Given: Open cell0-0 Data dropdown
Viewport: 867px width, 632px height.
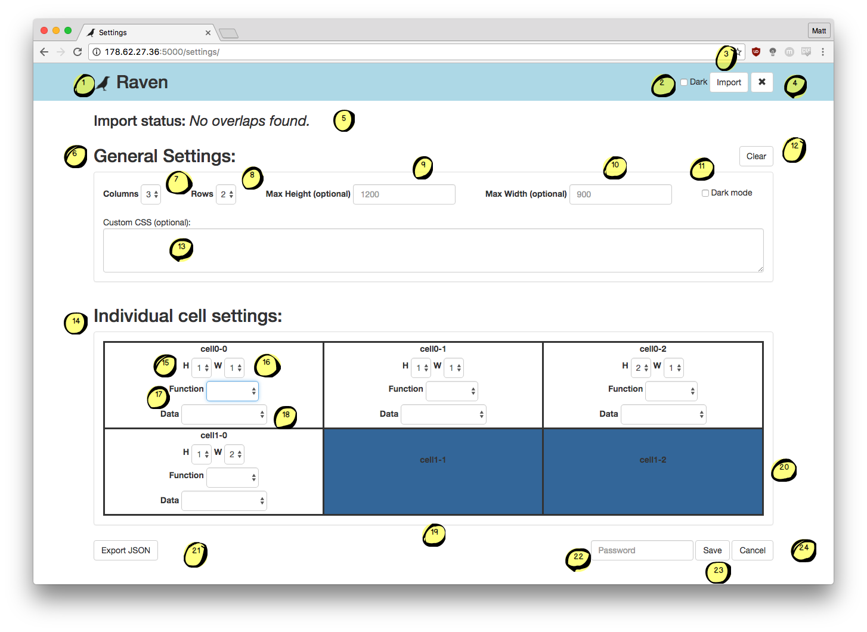Looking at the screenshot, I should tap(224, 414).
